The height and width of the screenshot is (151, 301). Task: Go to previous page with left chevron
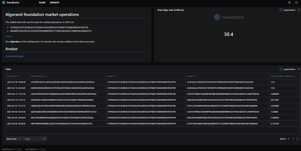pyautogui.click(x=288, y=138)
